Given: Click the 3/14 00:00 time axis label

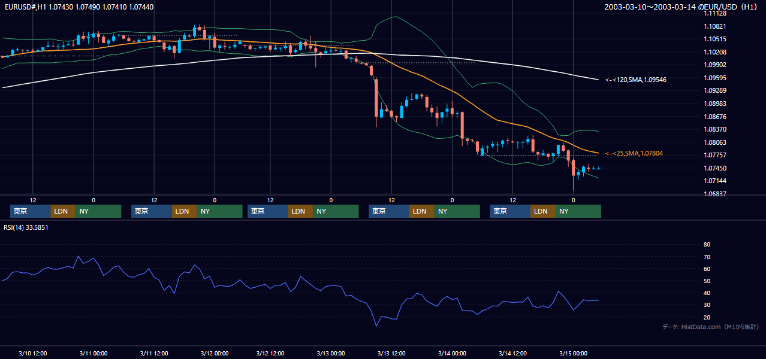Looking at the screenshot, I should coord(452,354).
